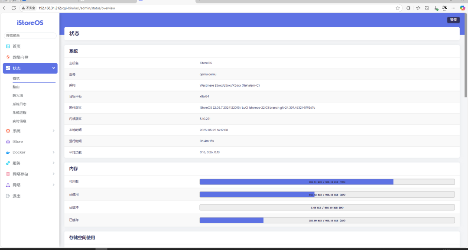Click the 可用数 memory progress bar
This screenshot has height=250, width=468.
pos(327,182)
